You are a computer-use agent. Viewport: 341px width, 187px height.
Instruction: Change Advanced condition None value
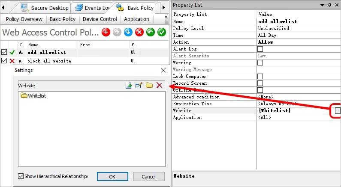pos(299,97)
